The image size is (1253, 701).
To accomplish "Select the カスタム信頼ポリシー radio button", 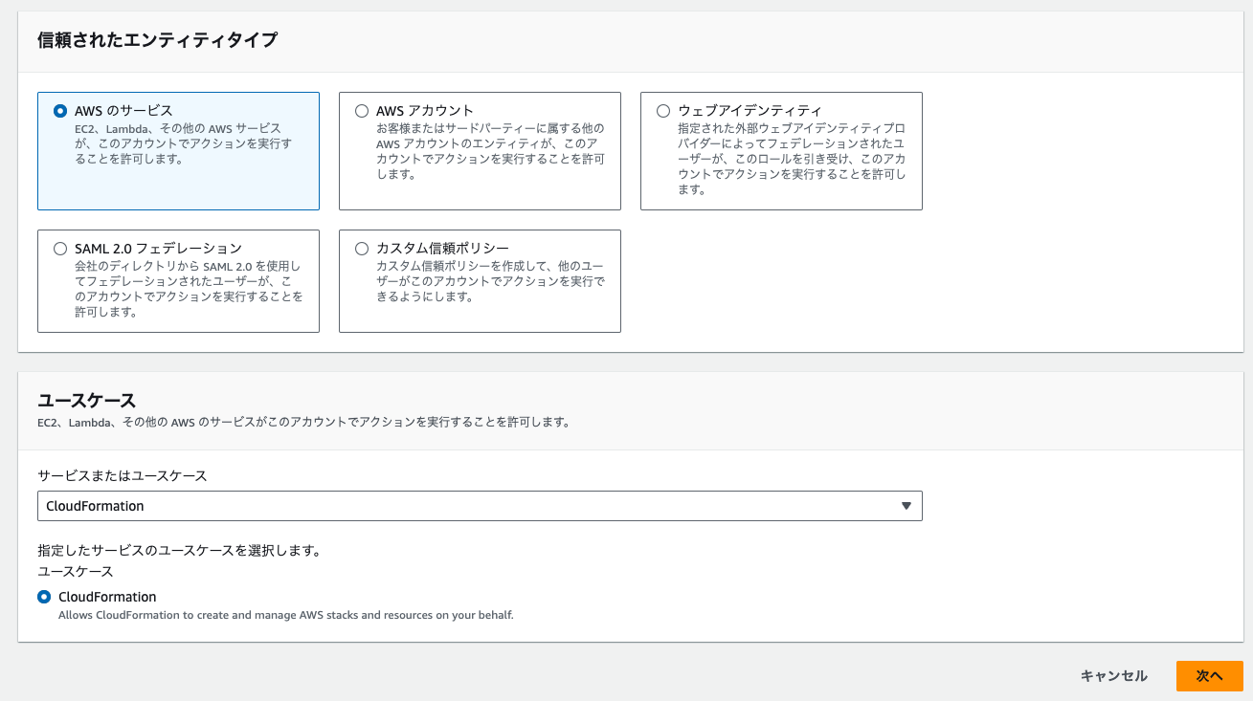I will 361,248.
